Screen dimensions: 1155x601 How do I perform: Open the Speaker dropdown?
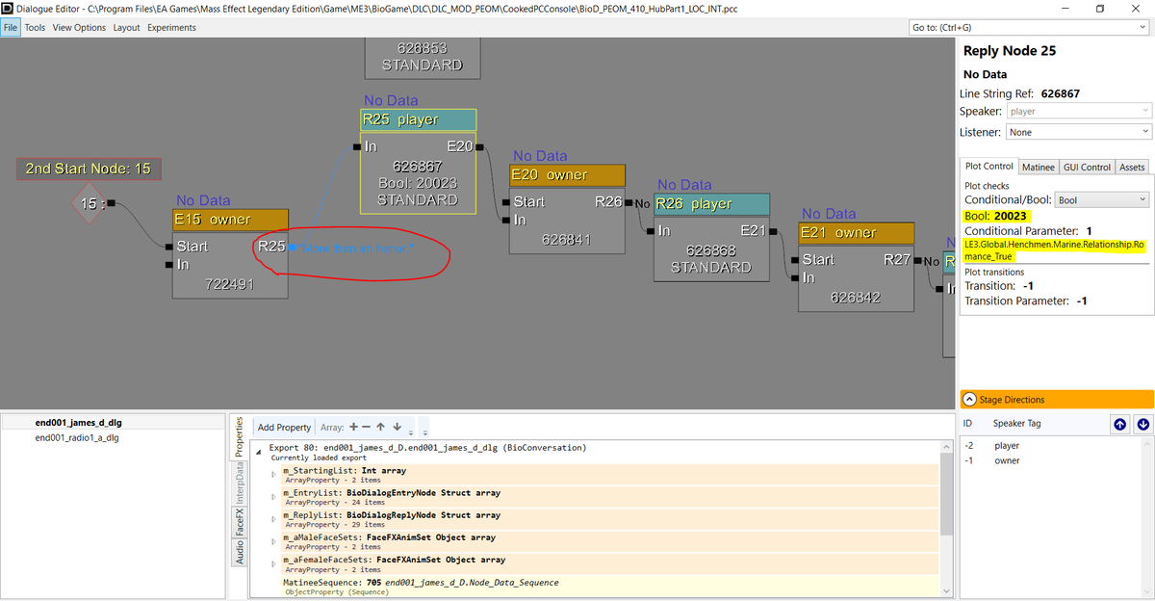pos(1079,112)
